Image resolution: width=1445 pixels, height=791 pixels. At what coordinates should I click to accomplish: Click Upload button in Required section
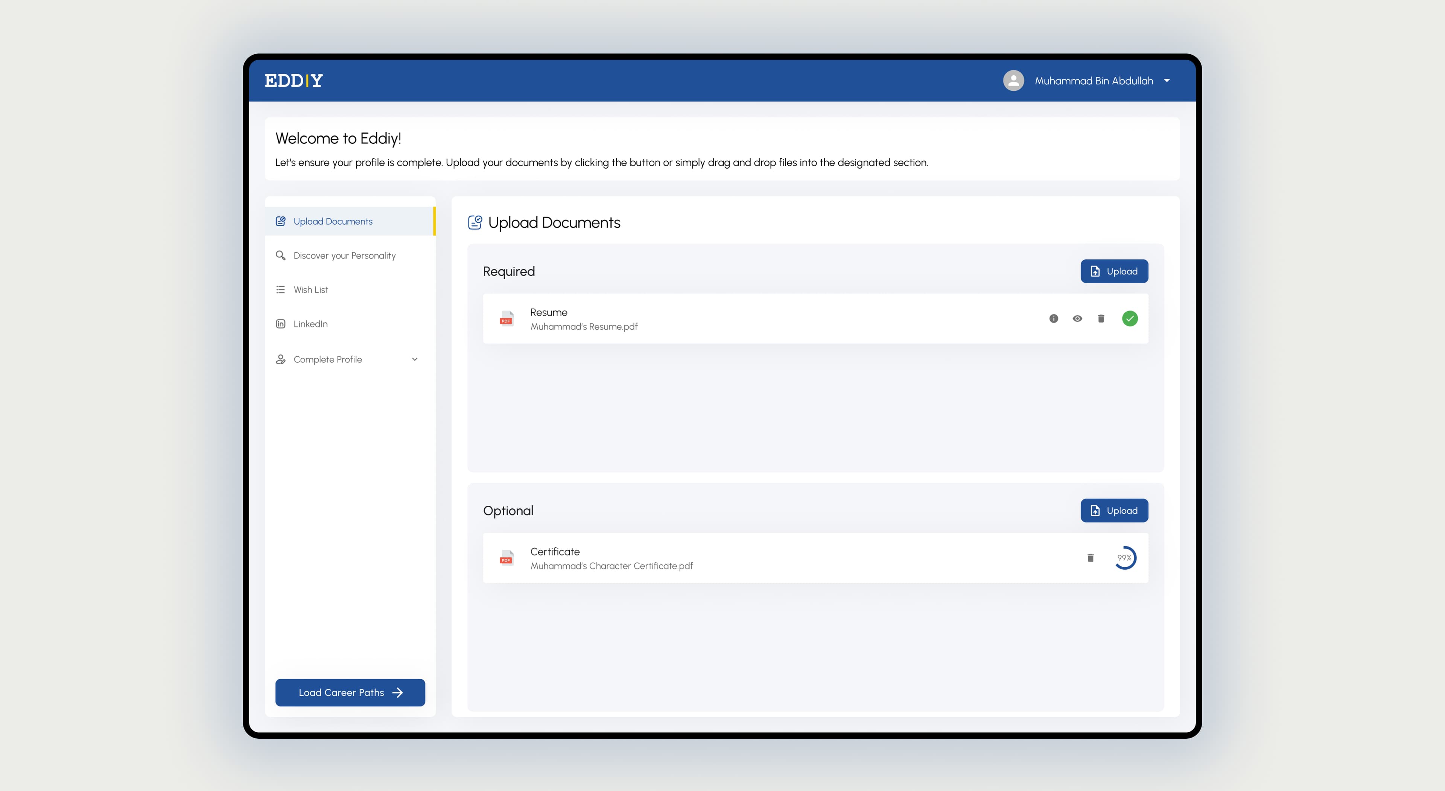pyautogui.click(x=1114, y=271)
